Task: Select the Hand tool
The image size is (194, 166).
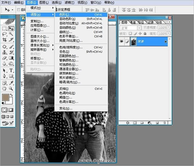Action: point(5,88)
